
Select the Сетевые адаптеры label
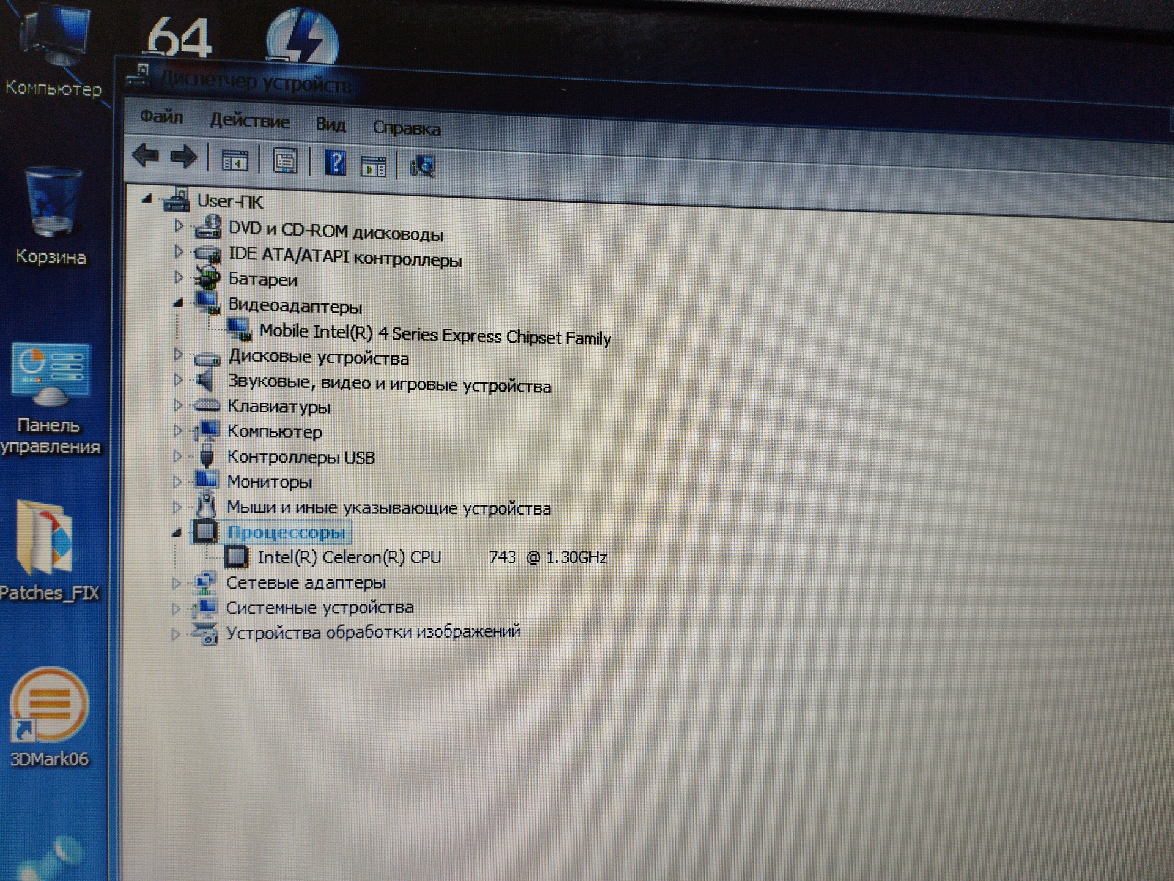click(x=306, y=582)
